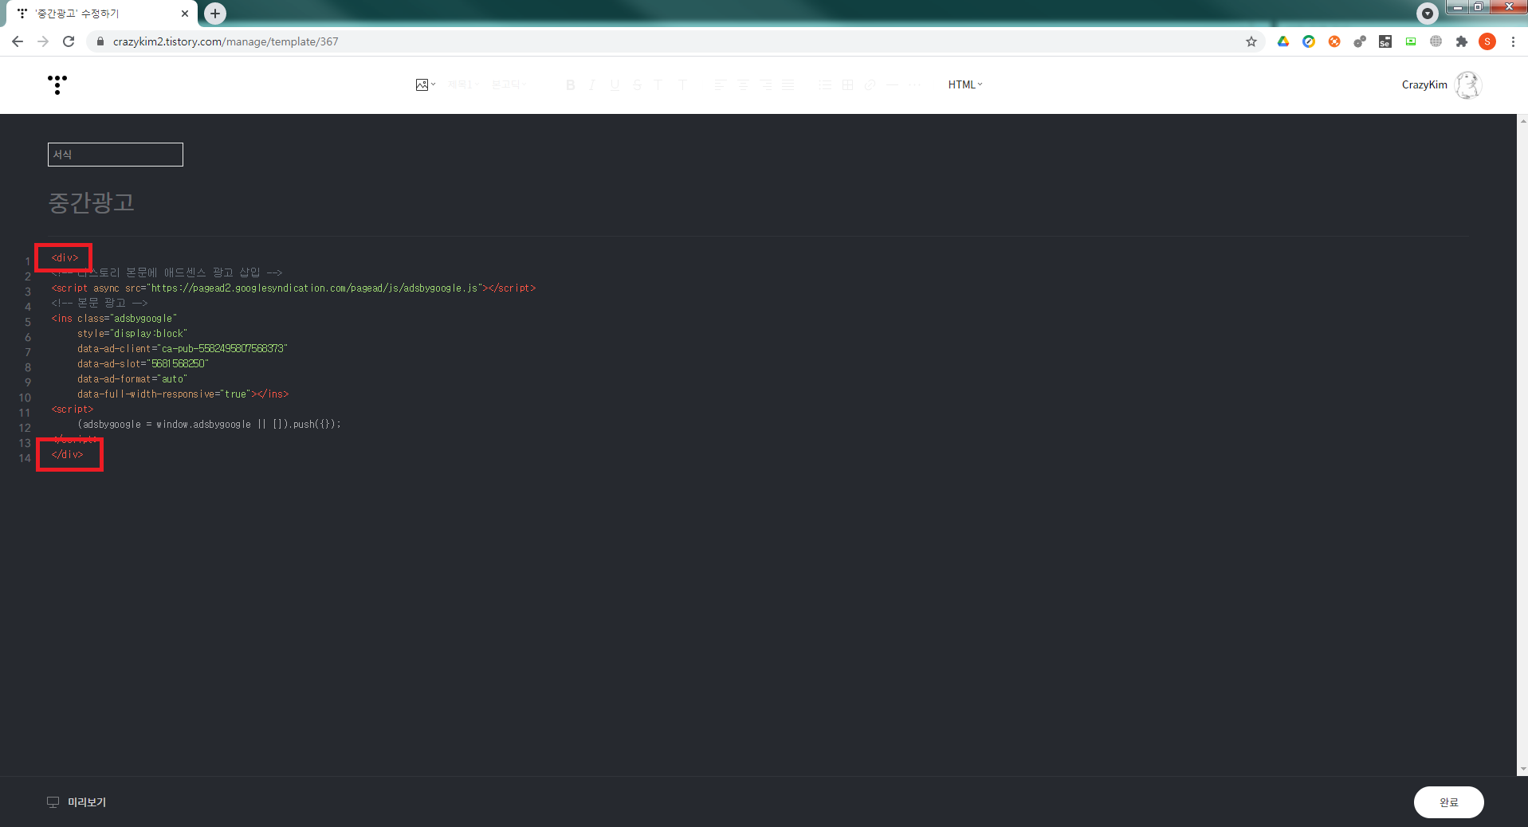This screenshot has height=827, width=1528.
Task: Select the '중간광고' 수정하기 browser tab
Action: (102, 14)
